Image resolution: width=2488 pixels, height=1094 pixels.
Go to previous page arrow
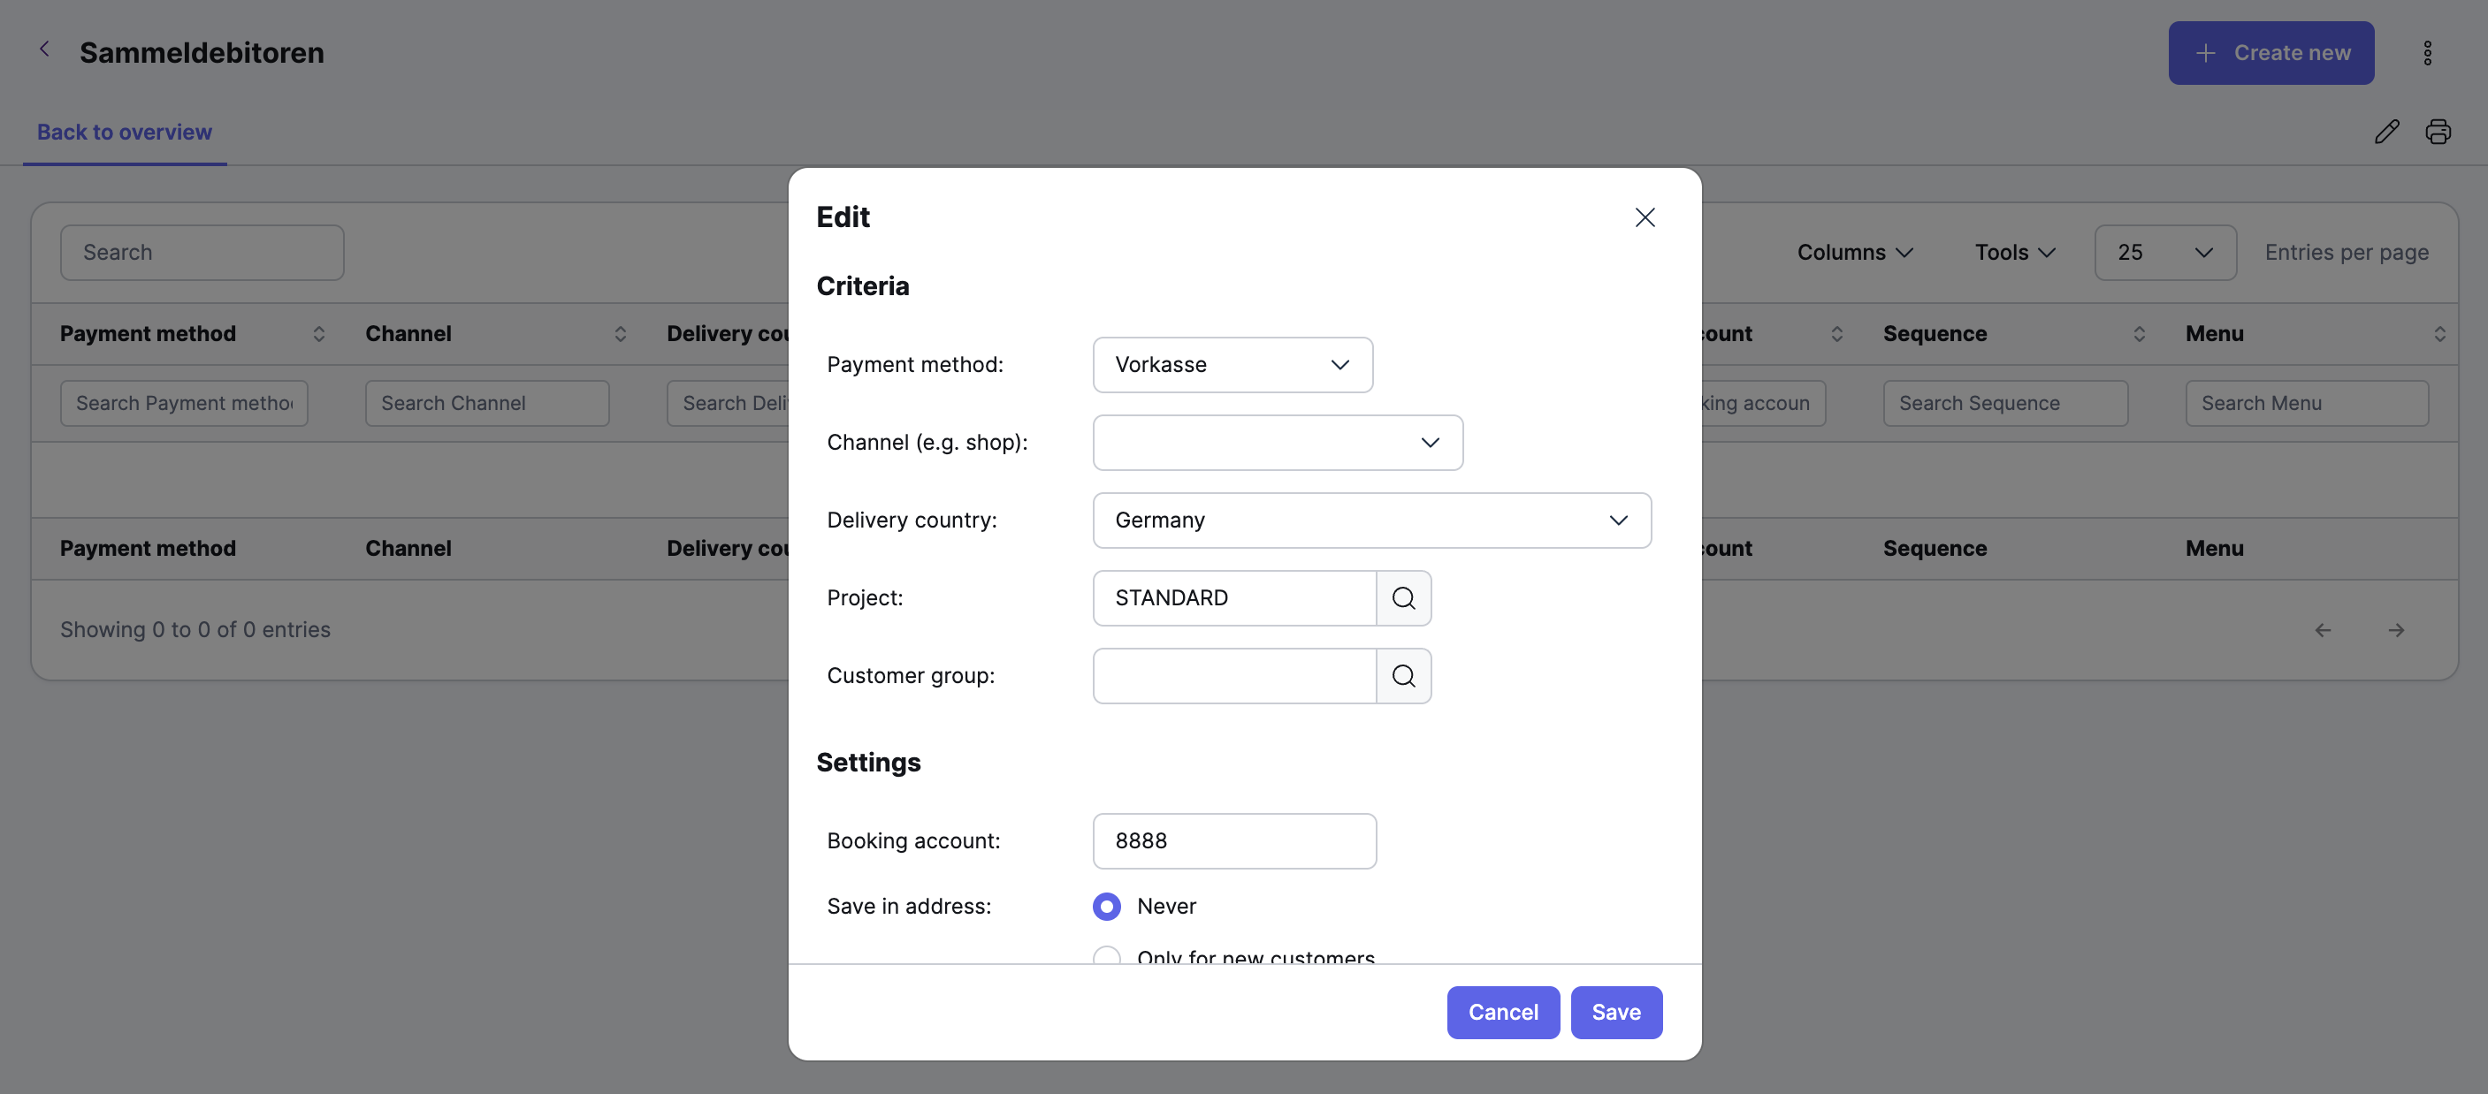(2323, 631)
